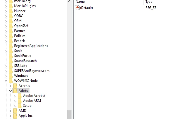Click the MozillaPlugins folder icon
This screenshot has width=178, height=119.
(11, 6)
